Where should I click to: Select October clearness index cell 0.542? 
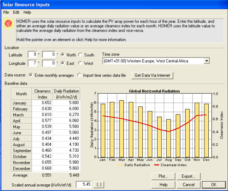pos(42,156)
